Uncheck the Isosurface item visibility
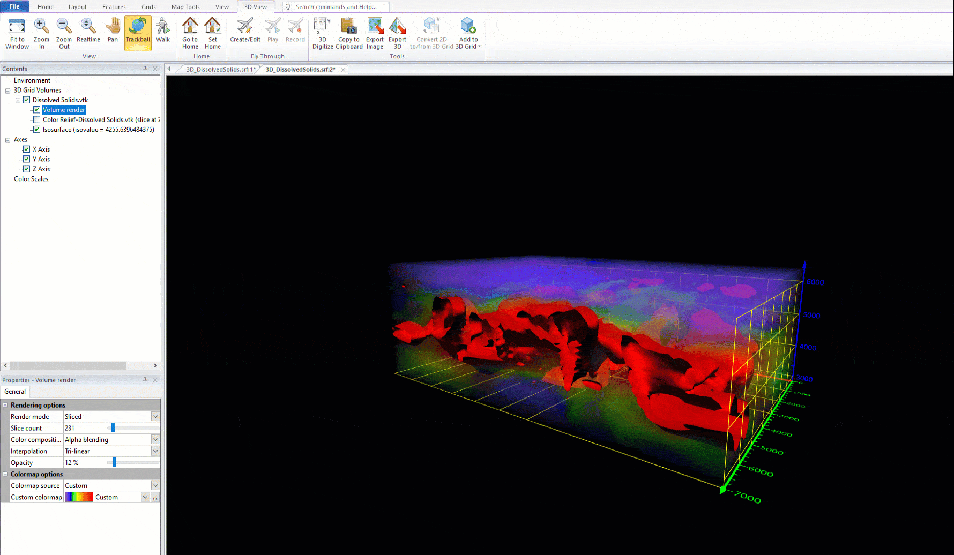The image size is (954, 555). [36, 129]
